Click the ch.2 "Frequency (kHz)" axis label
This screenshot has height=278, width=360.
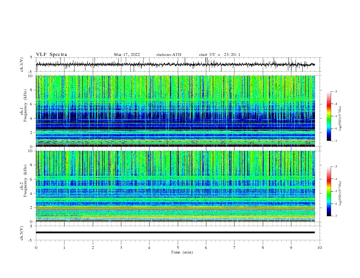coord(25,181)
